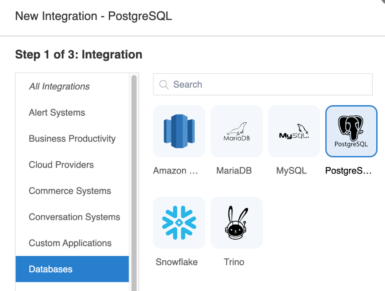The height and width of the screenshot is (291, 385).
Task: Click the "PostgreS…" label text
Action: 349,170
